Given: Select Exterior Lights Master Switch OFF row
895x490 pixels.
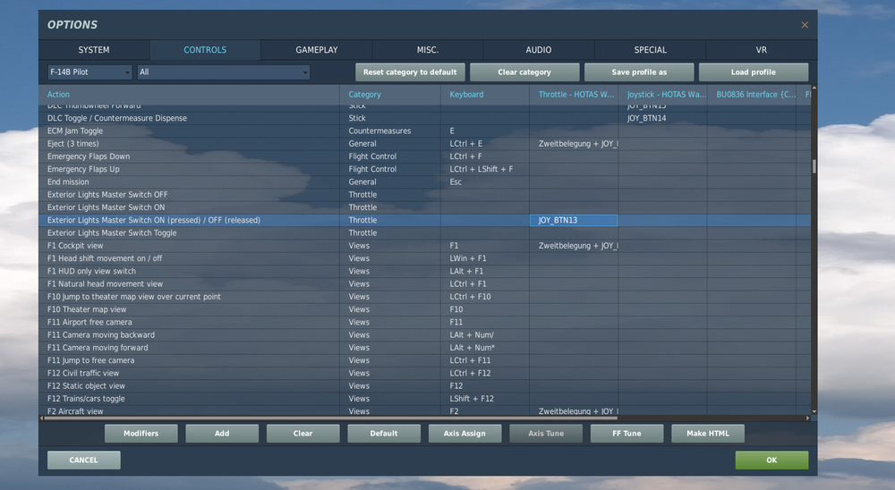Looking at the screenshot, I should coord(424,195).
